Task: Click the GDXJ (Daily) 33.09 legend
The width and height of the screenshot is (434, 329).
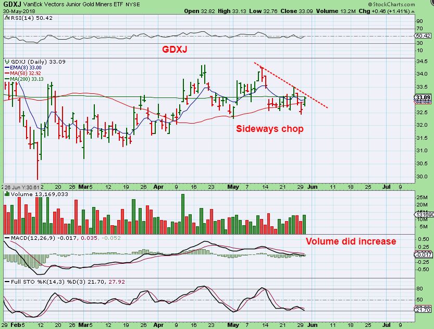Action: 38,62
